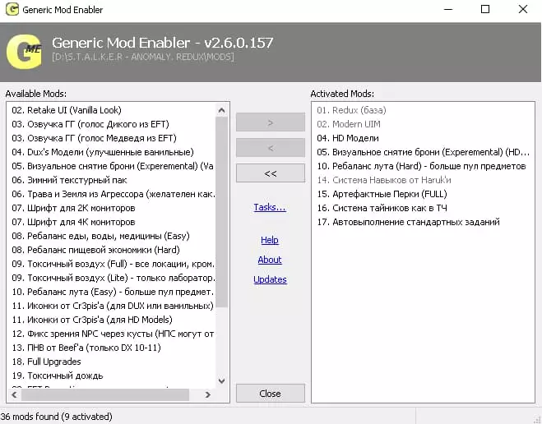
Task: Click the title bar app icon
Action: pyautogui.click(x=12, y=9)
